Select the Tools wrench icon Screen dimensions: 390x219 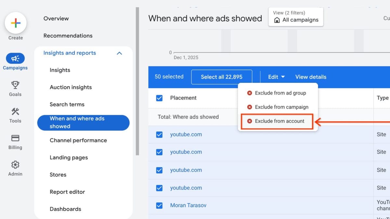[x=15, y=112]
